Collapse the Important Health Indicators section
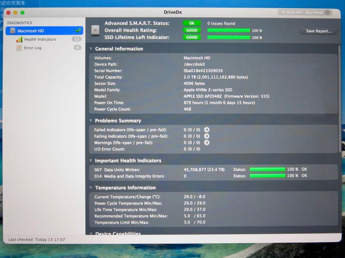 click(x=91, y=161)
